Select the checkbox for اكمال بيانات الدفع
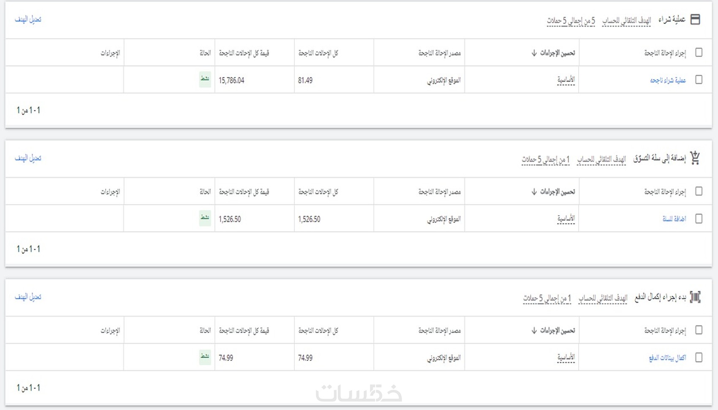Screen dimensions: 718x410 tap(699, 358)
